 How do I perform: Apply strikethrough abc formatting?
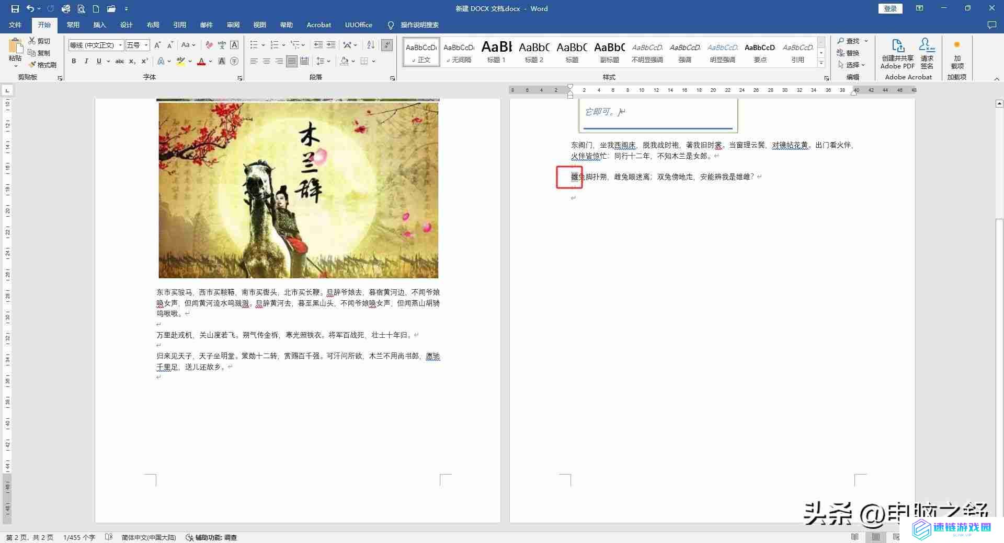coord(120,61)
